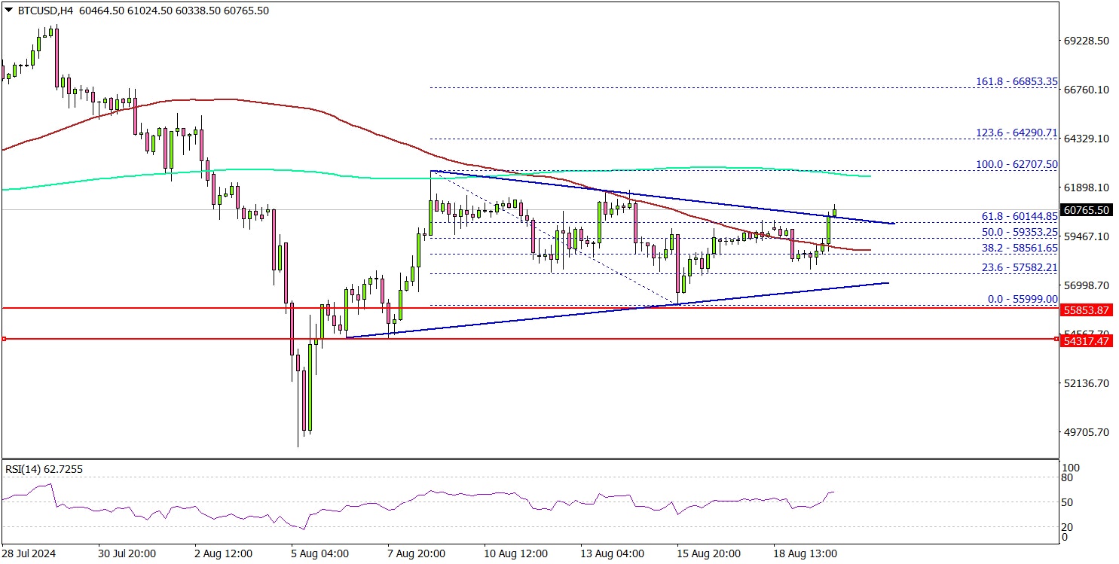Grab the red square handle on lower red line

click(4, 340)
